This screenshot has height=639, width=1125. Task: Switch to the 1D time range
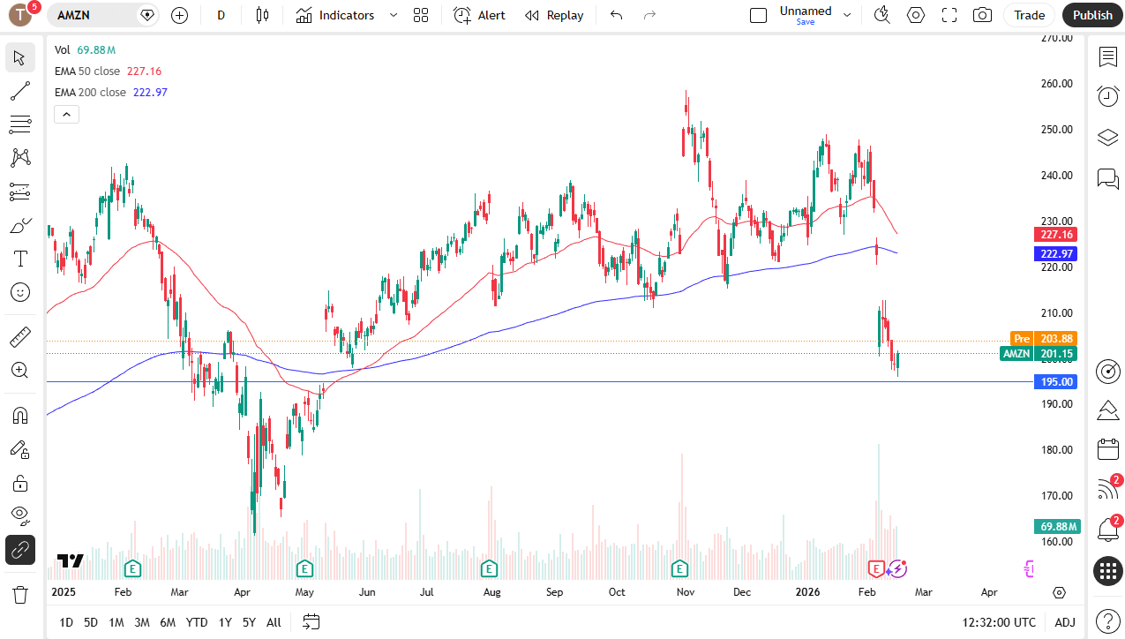[66, 622]
